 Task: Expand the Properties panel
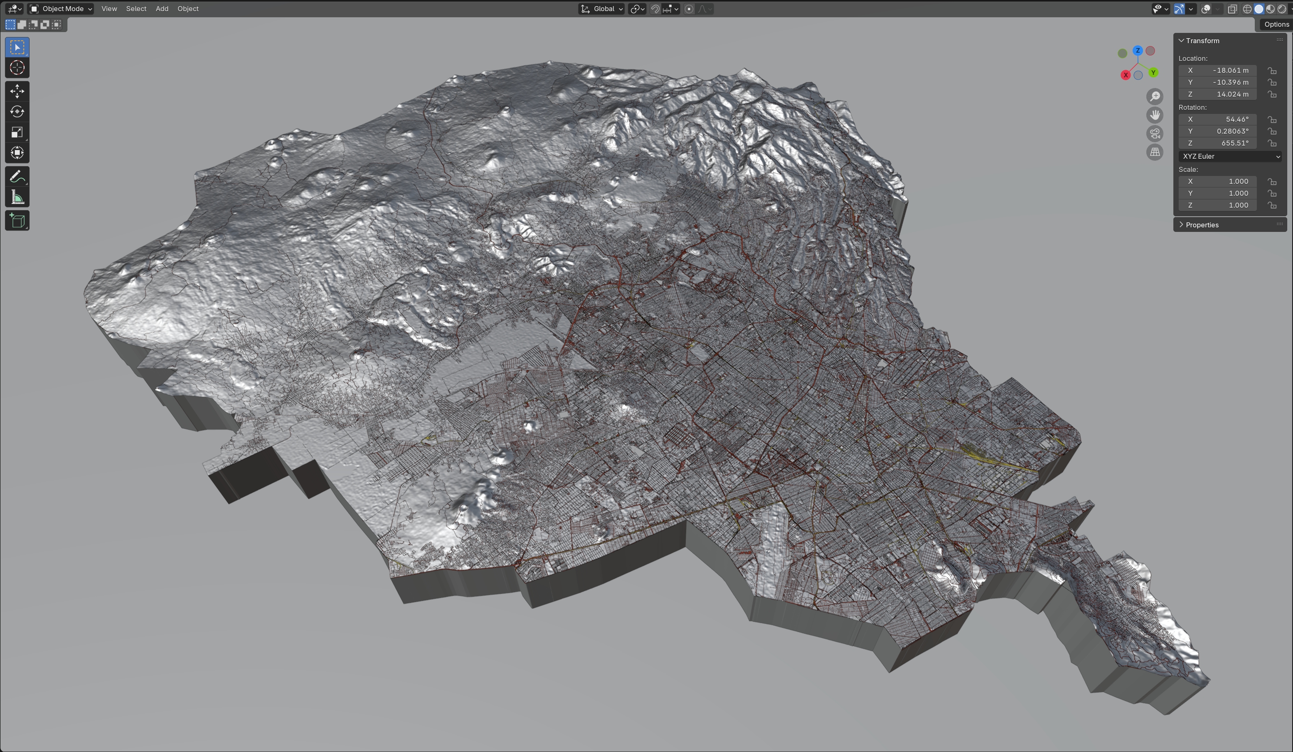[1202, 224]
